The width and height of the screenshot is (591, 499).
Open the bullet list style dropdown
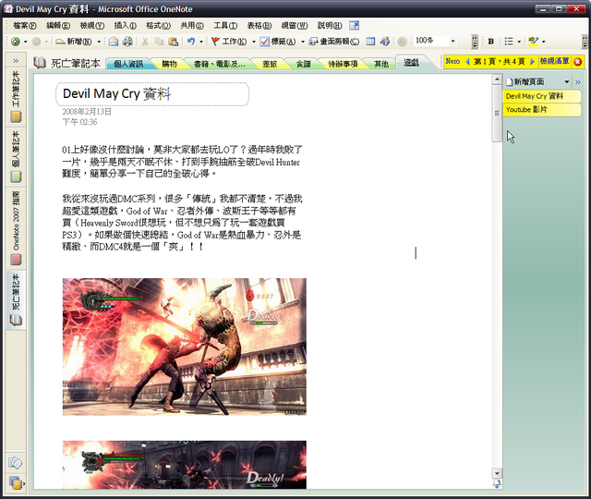click(519, 42)
